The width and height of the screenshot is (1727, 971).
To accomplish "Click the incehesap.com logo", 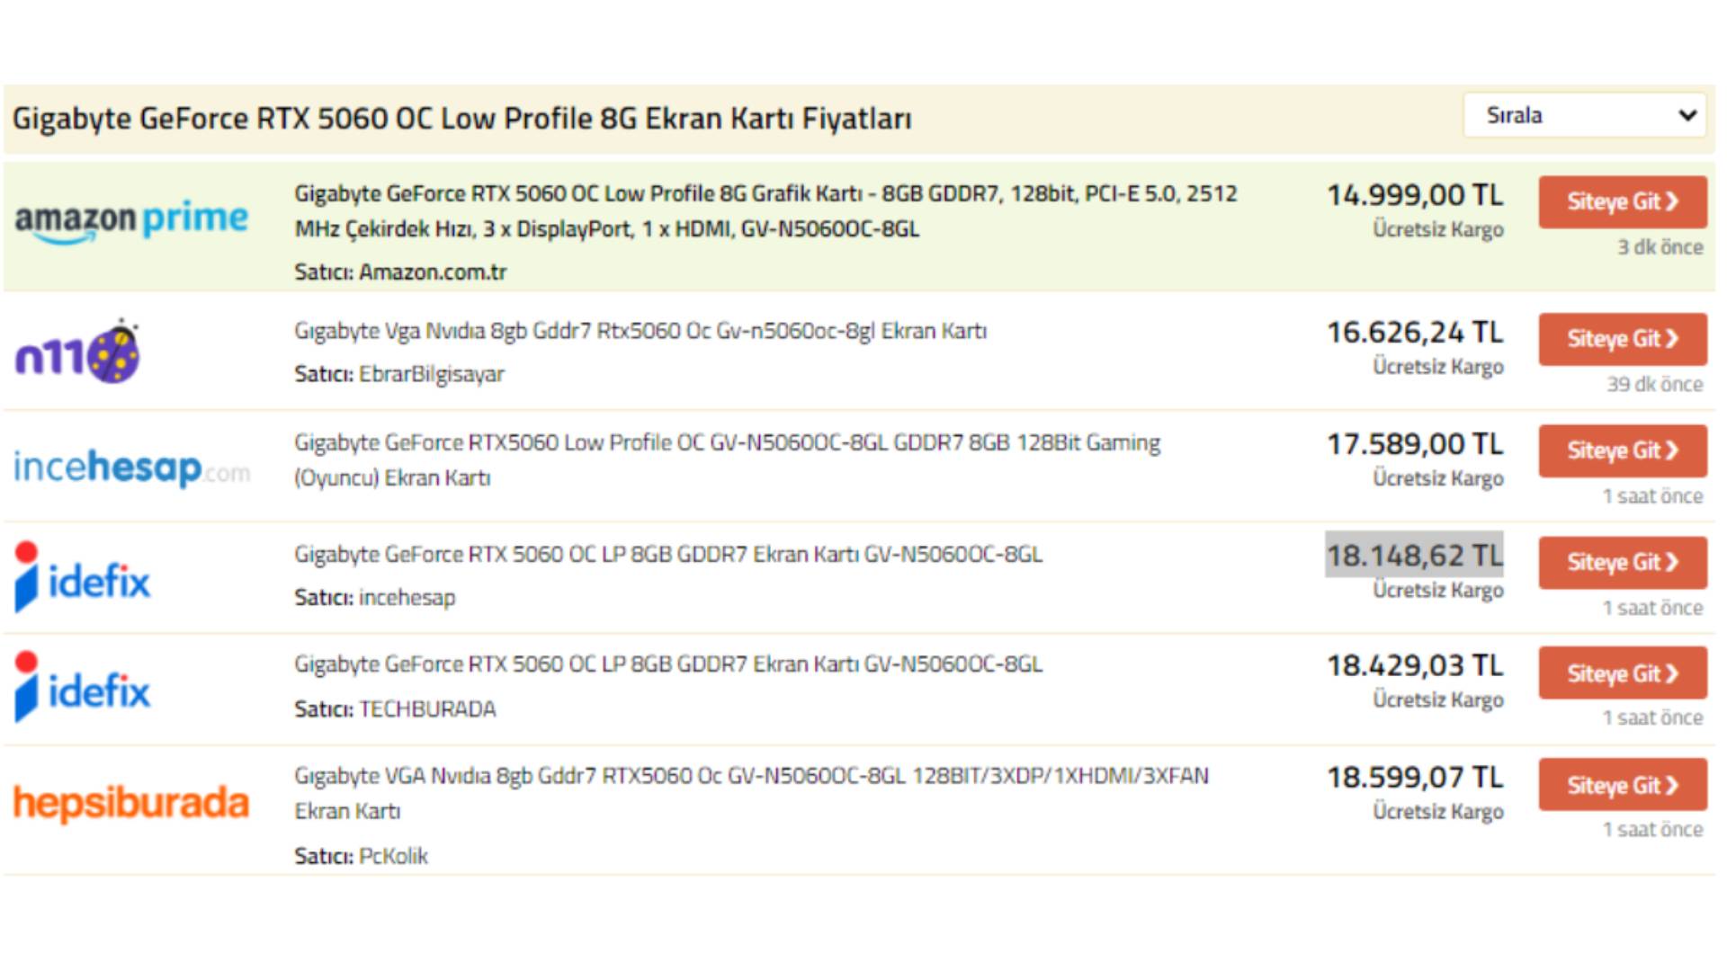I will pos(132,468).
